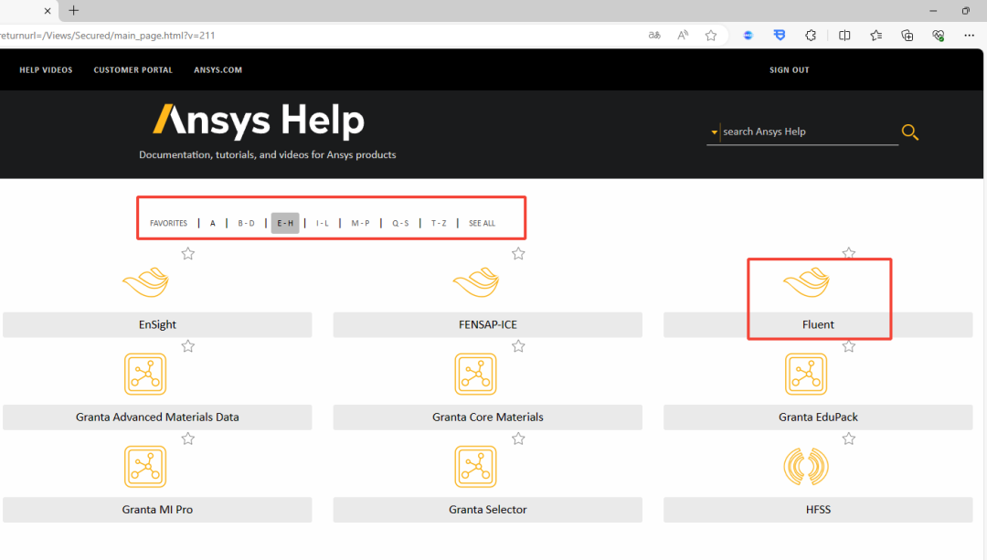Open browser essentials heart icon
987x560 pixels.
(939, 36)
